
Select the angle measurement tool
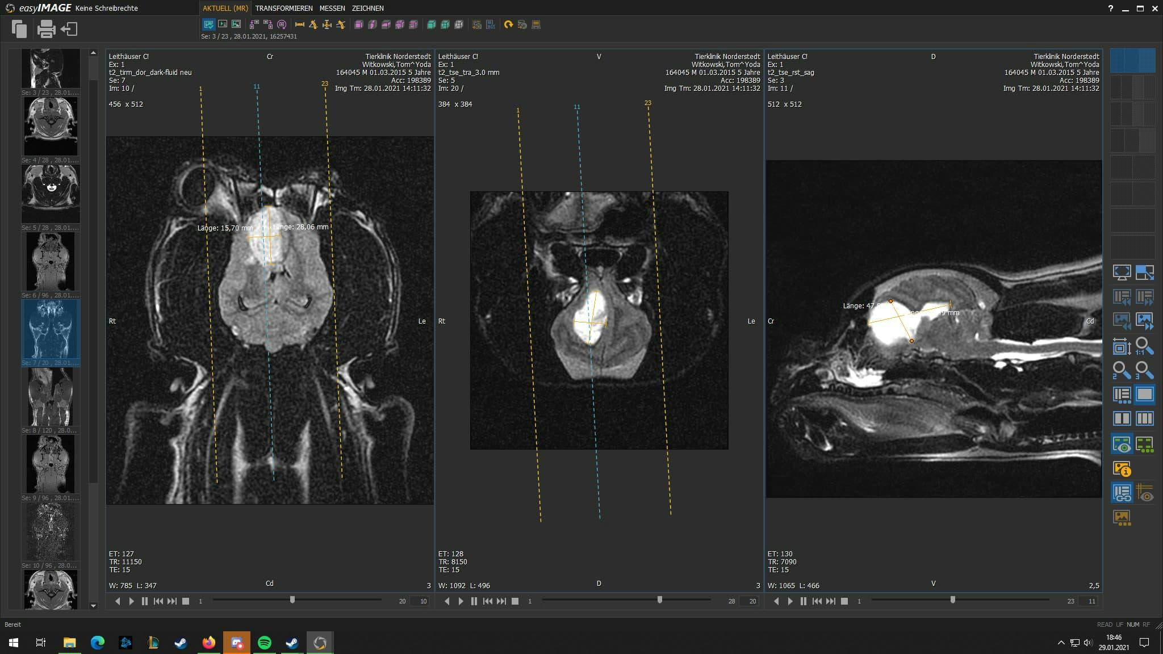(313, 24)
